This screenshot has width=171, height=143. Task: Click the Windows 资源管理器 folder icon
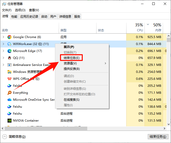click(x=9, y=72)
